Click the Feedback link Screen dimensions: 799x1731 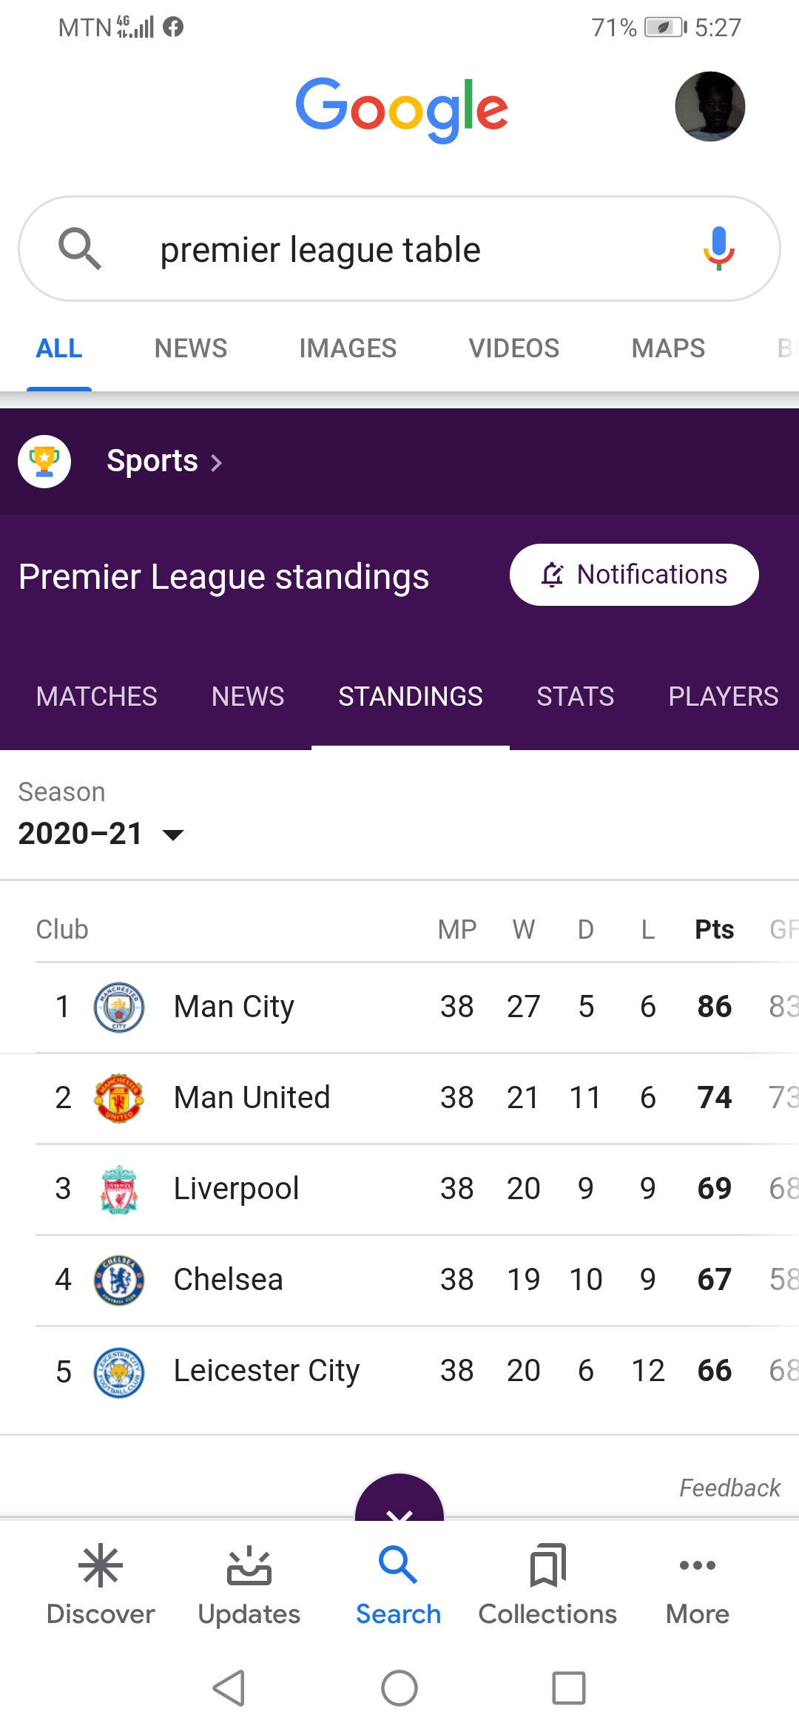click(x=729, y=1488)
